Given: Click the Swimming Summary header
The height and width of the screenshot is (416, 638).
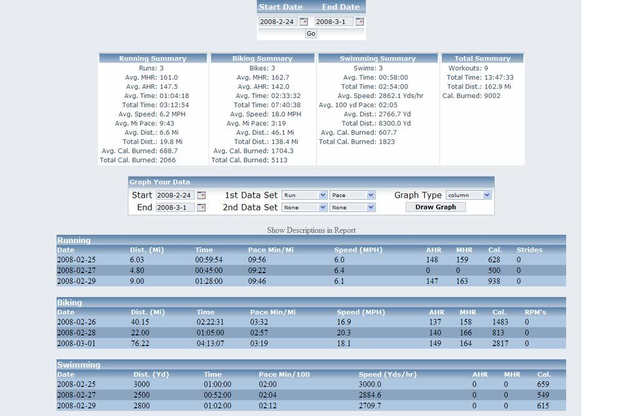Looking at the screenshot, I should pos(378,58).
